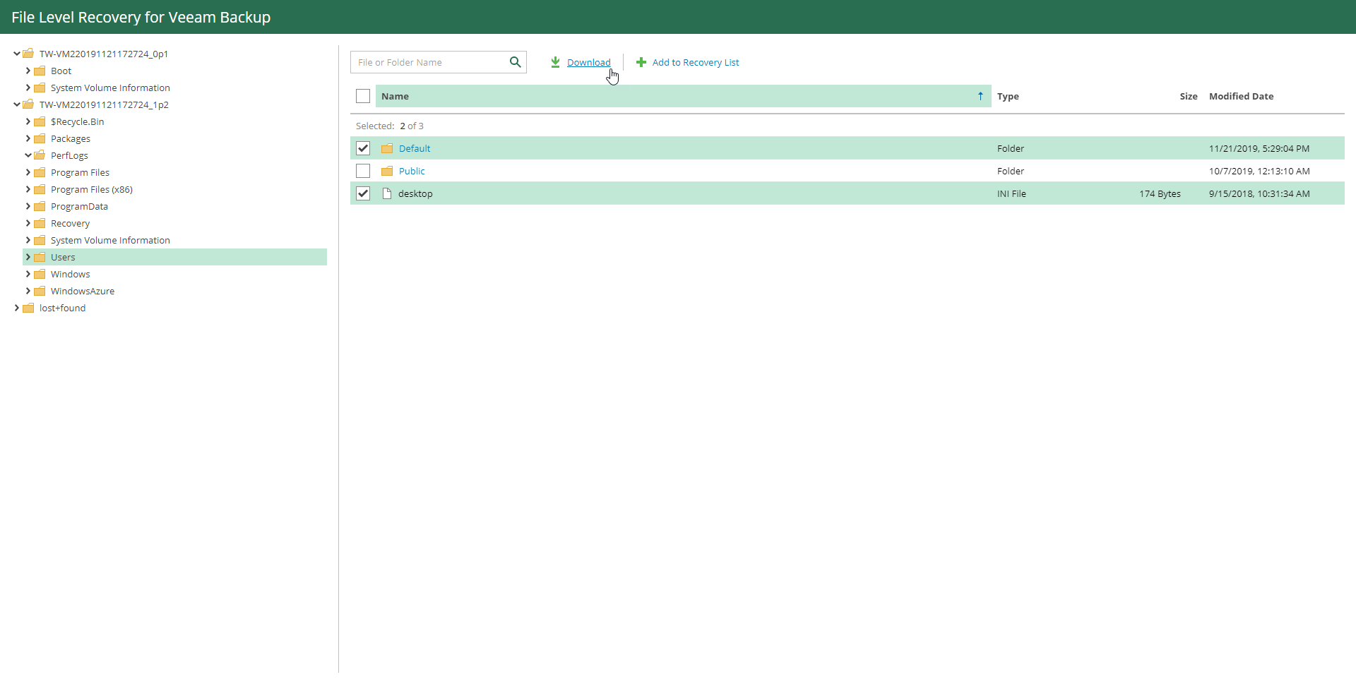Click the Program Files (x86) folder icon
The width and height of the screenshot is (1356, 684).
click(40, 189)
